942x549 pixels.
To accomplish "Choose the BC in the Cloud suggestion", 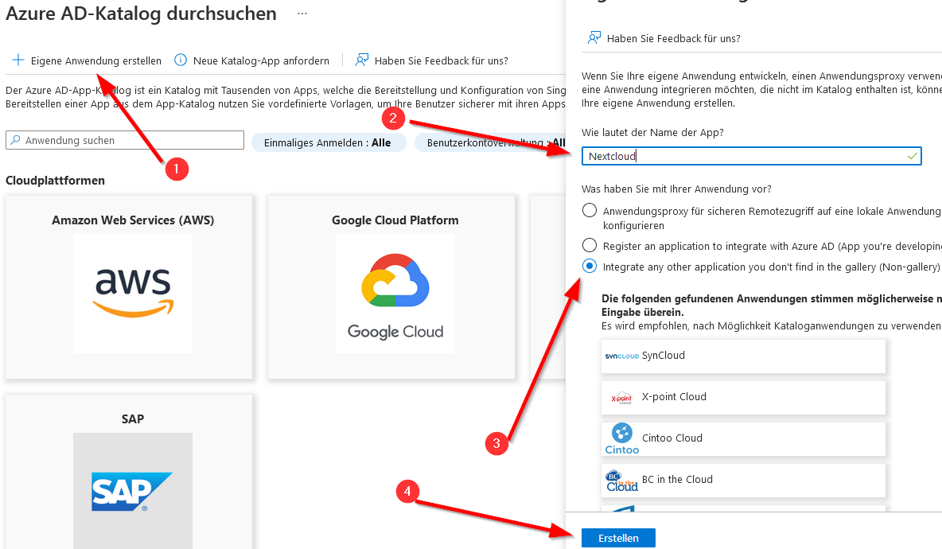I will 743,481.
